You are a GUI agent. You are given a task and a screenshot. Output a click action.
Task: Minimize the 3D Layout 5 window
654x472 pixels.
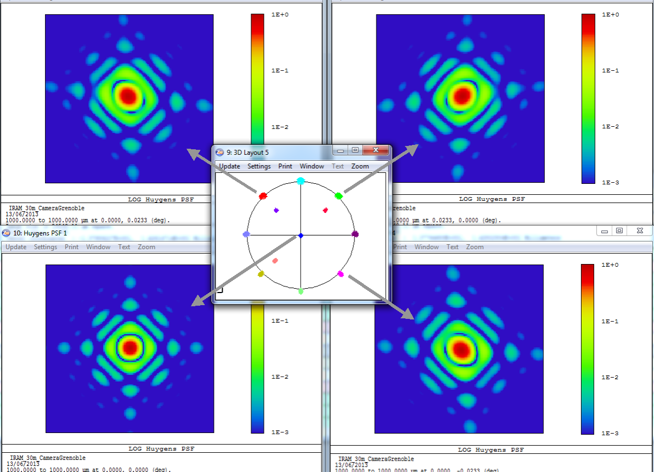click(x=341, y=150)
